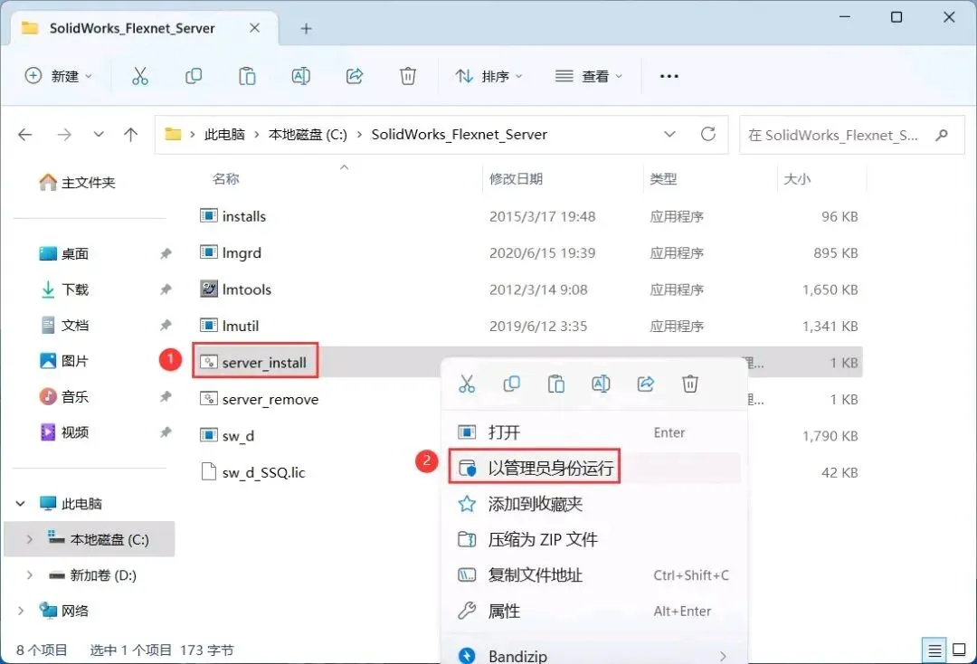
Task: Open the 新建 dropdown
Action: point(58,76)
